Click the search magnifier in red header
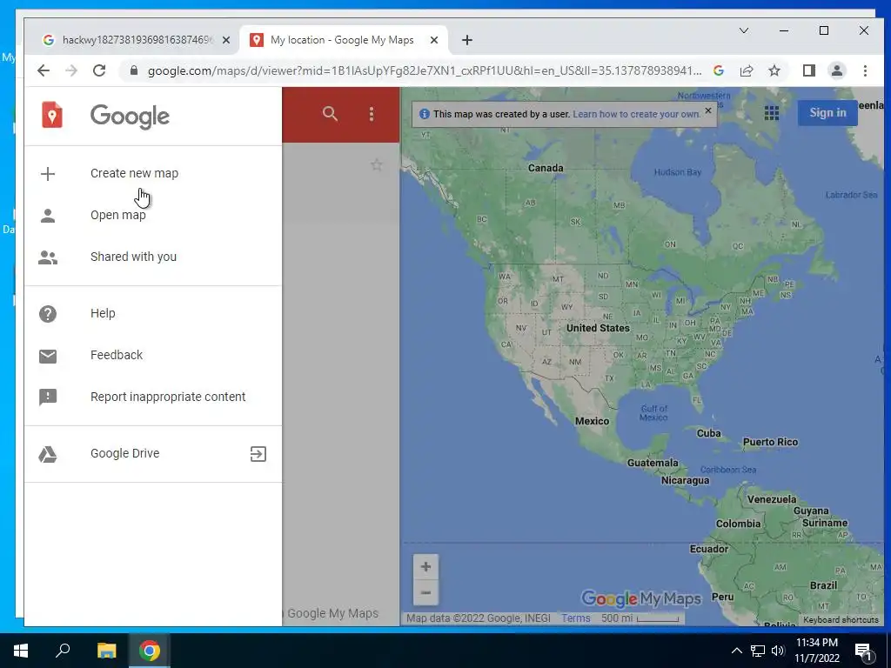 click(x=330, y=114)
